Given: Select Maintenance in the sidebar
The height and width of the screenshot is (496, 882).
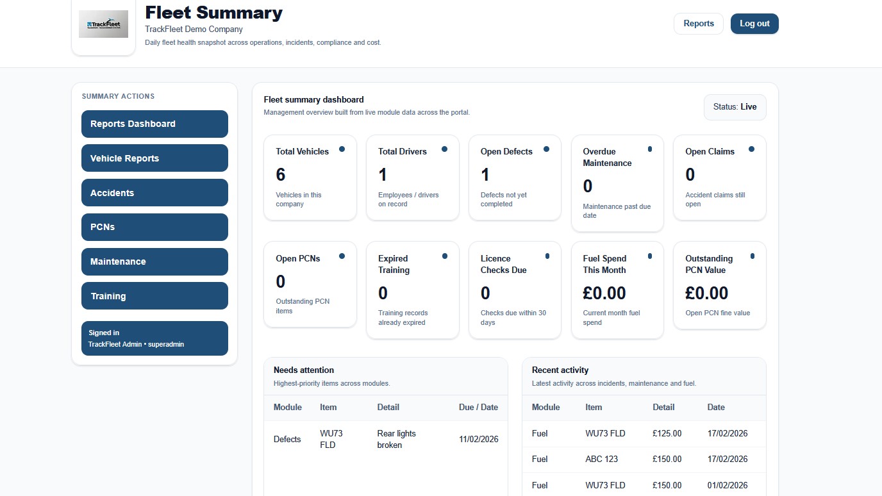Looking at the screenshot, I should [154, 261].
